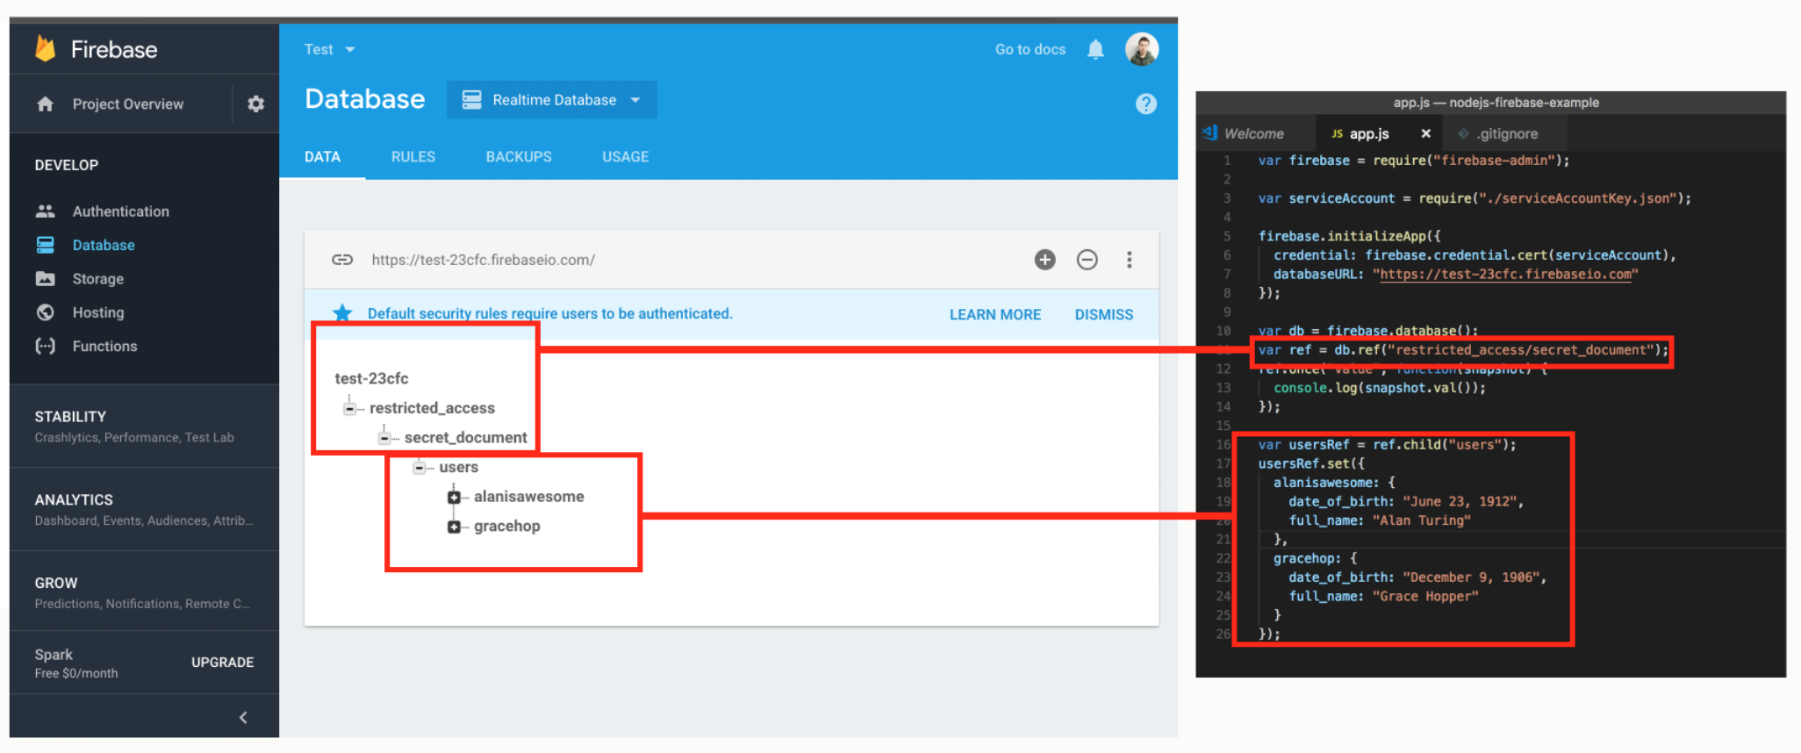The image size is (1801, 753).
Task: Select the .gitignore editor tab
Action: [1506, 133]
